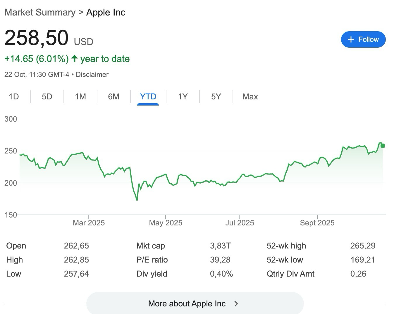This screenshot has height=314, width=406.
Task: Click the Mar 2025 axis label
Action: [89, 223]
